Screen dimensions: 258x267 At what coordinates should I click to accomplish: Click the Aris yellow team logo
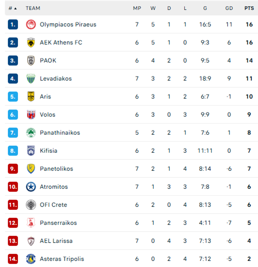31,97
